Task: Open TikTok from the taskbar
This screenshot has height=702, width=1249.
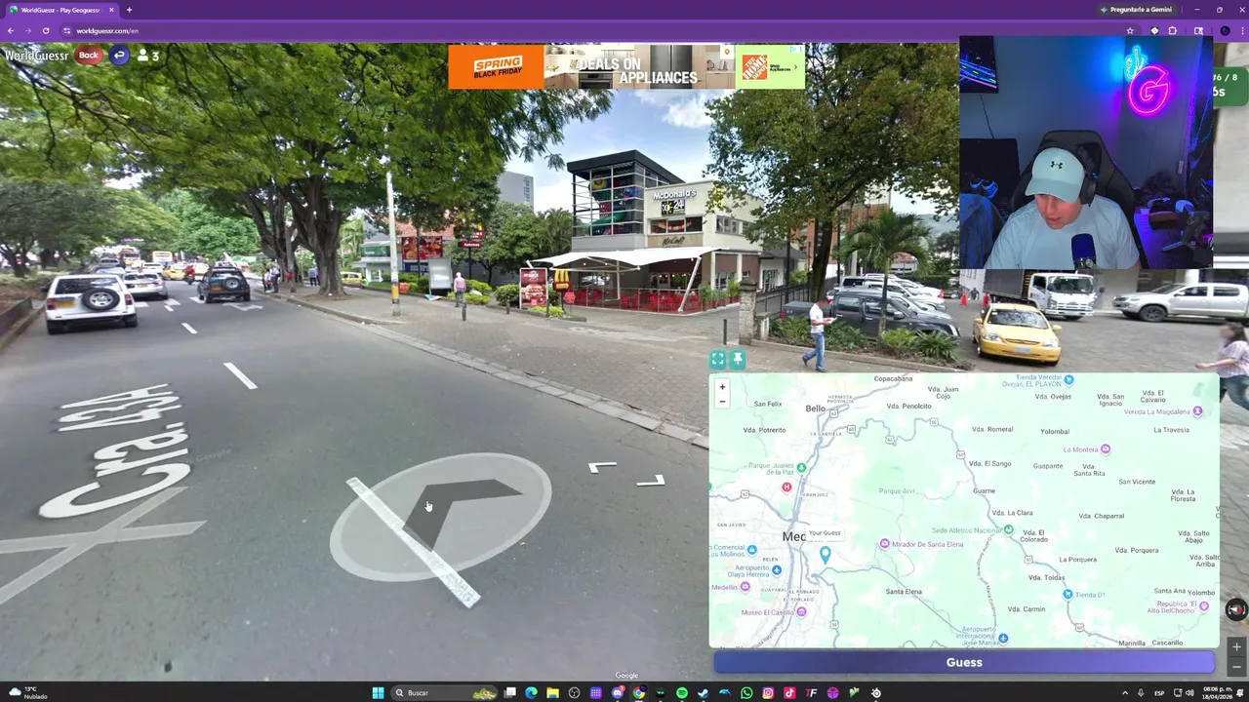Action: pos(789,693)
